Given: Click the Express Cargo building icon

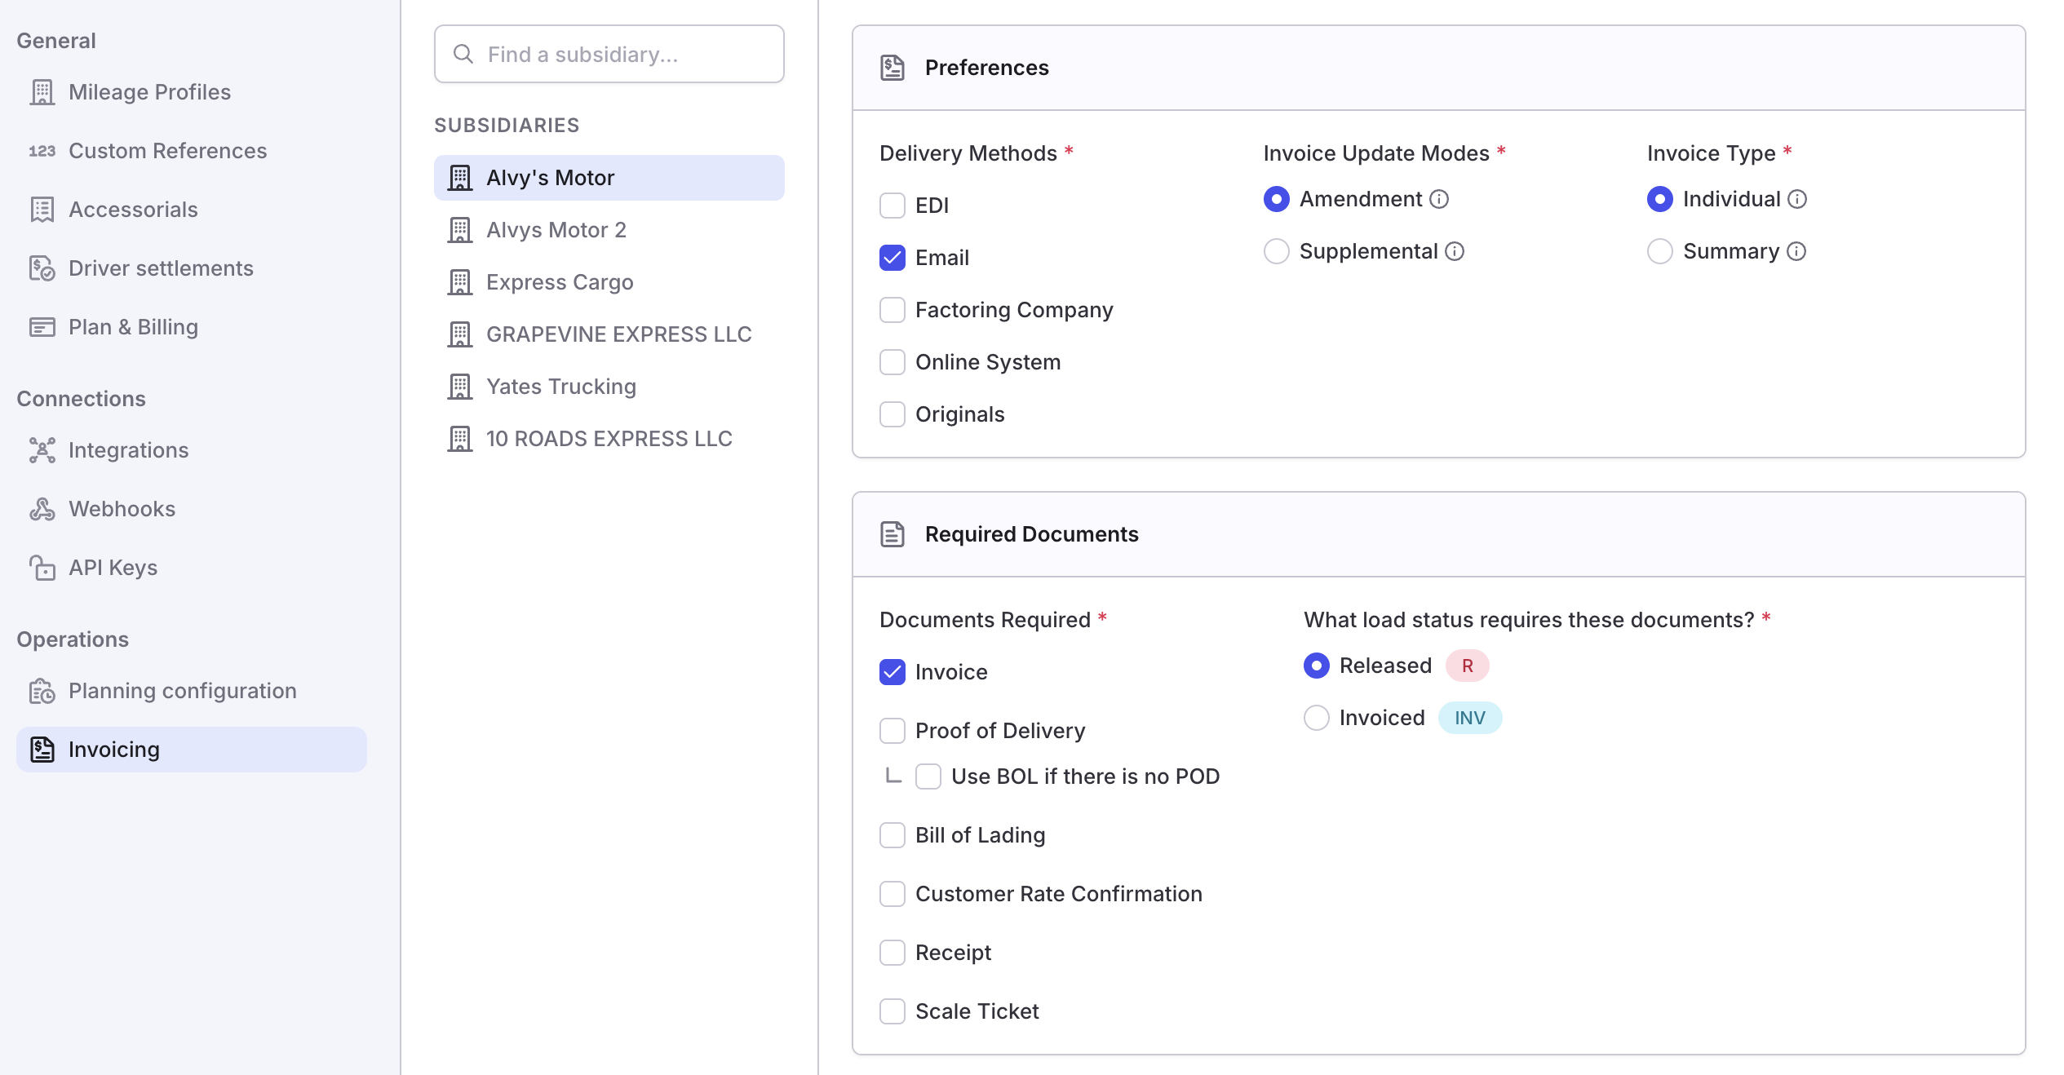Looking at the screenshot, I should pos(460,282).
